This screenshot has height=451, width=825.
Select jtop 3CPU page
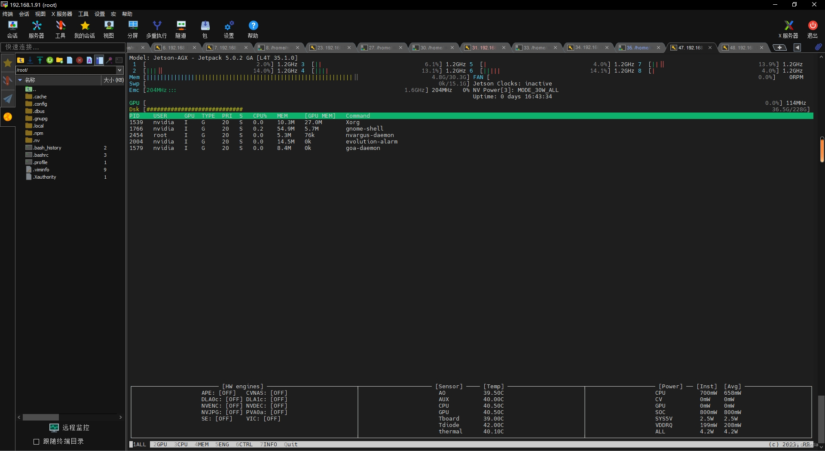coord(181,444)
